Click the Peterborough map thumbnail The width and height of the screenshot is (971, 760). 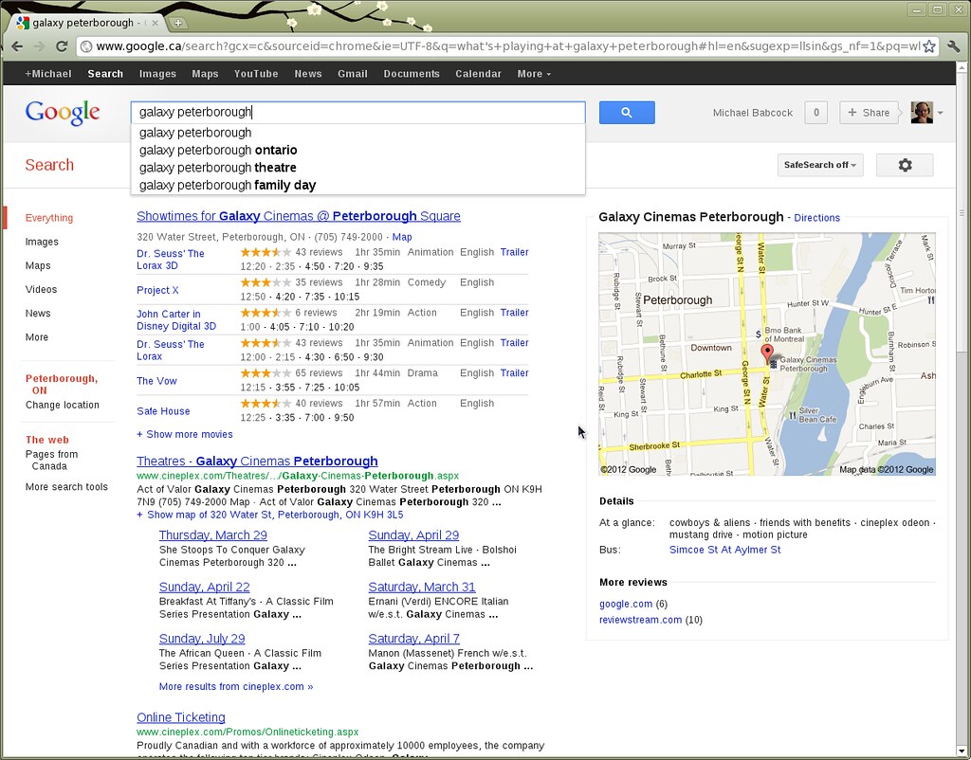click(766, 354)
